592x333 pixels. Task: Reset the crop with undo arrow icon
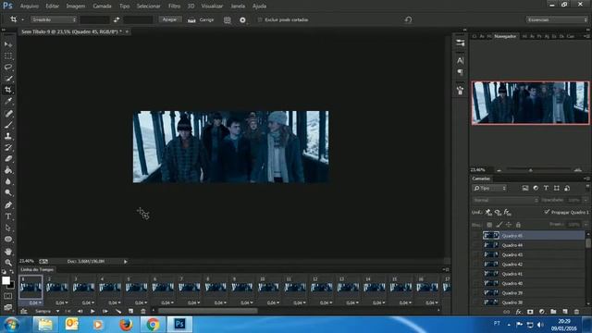click(x=408, y=19)
